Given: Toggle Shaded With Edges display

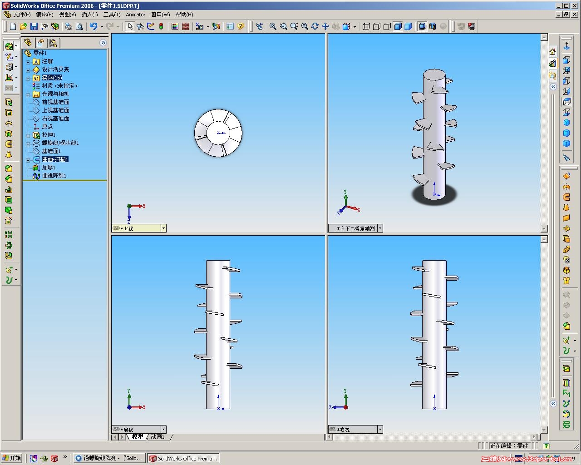Looking at the screenshot, I should (x=398, y=26).
